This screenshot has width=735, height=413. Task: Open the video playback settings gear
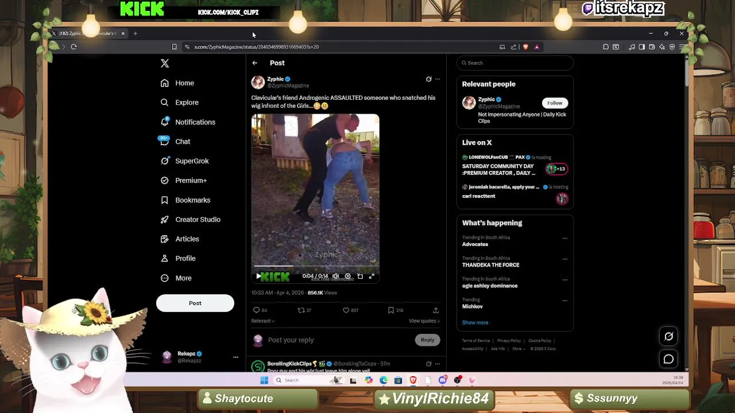click(347, 276)
